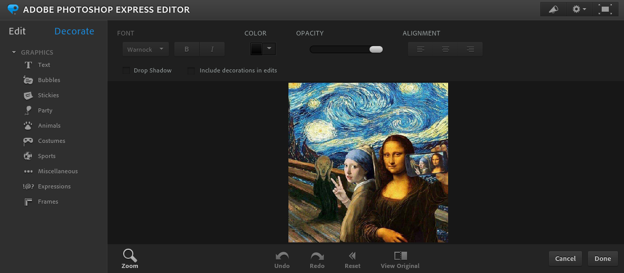
Task: Redo the last action
Action: [317, 260]
